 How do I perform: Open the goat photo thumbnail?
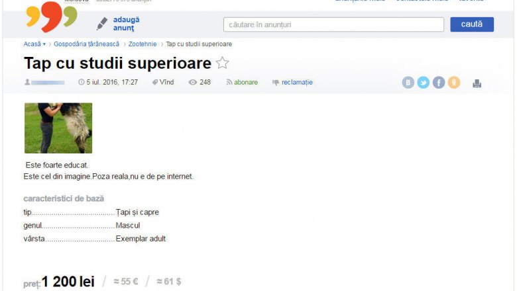pyautogui.click(x=58, y=128)
